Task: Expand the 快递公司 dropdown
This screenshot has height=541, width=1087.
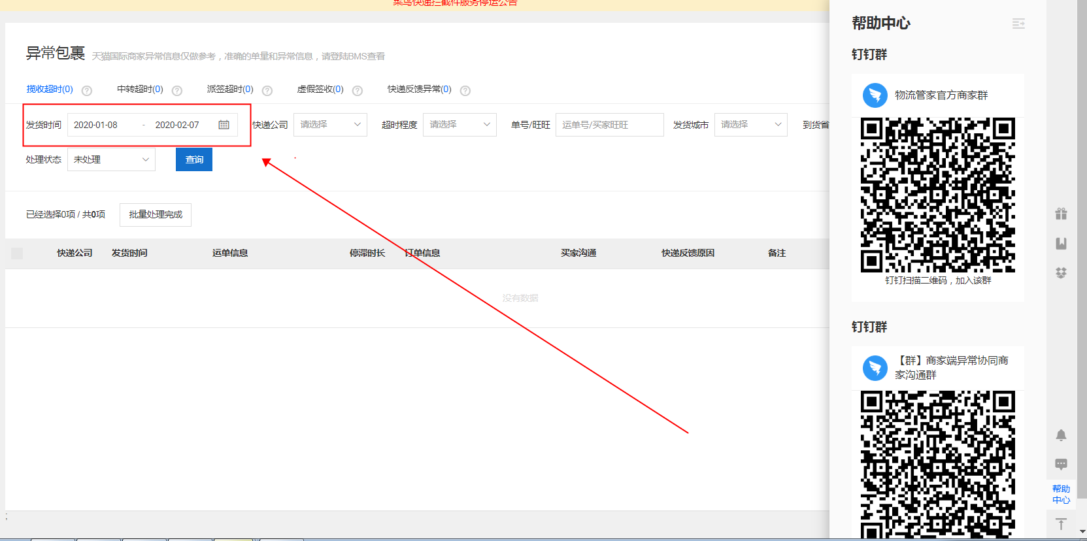Action: pos(330,125)
